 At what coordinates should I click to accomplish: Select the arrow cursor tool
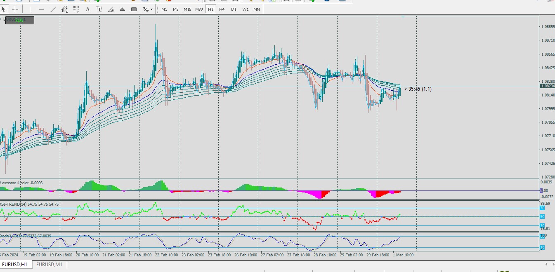[4, 9]
